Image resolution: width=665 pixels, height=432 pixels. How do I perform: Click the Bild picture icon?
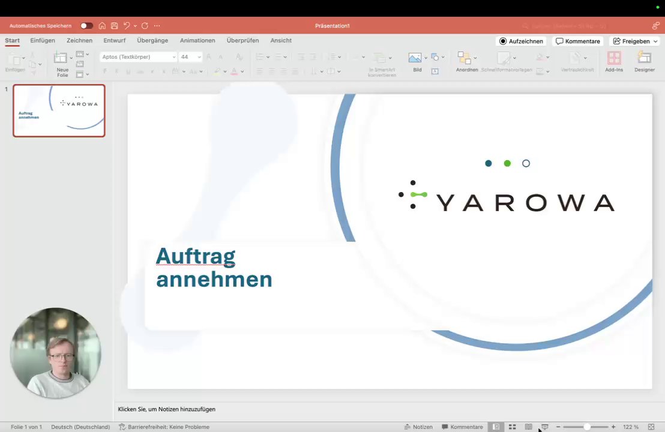pyautogui.click(x=415, y=58)
